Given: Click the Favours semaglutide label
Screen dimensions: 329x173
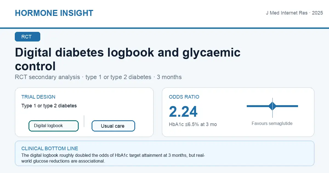Looking at the screenshot, I should click(272, 124).
